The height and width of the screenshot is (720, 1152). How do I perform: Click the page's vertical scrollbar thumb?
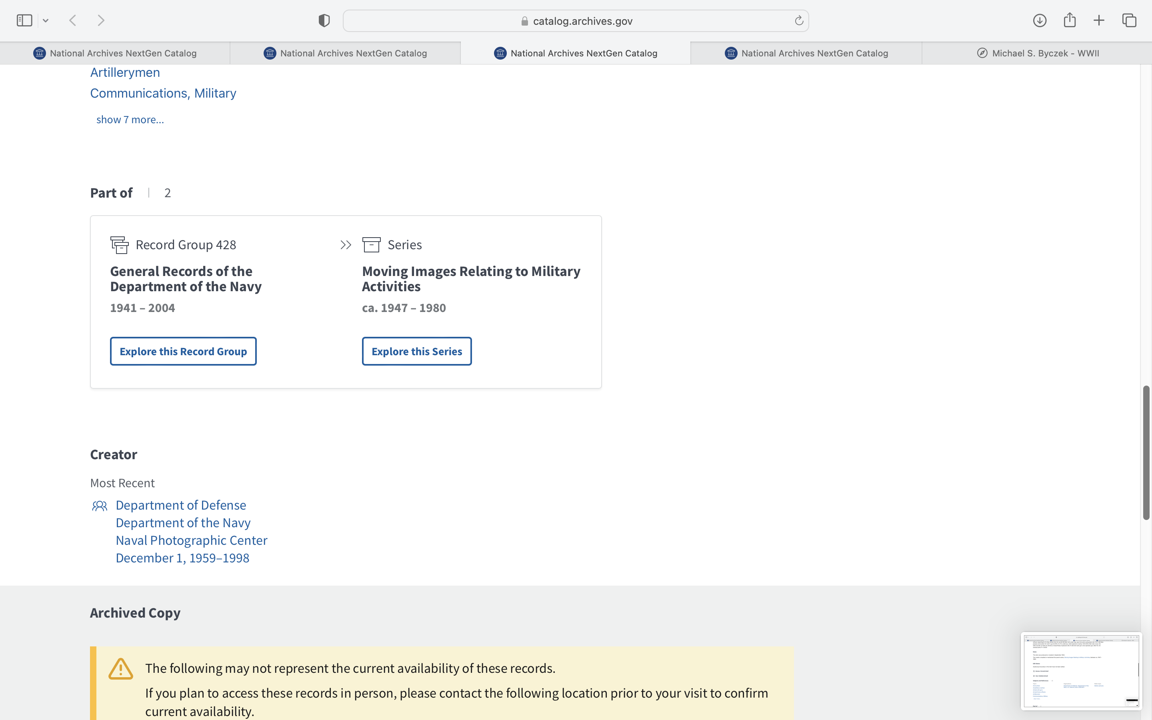(x=1146, y=452)
